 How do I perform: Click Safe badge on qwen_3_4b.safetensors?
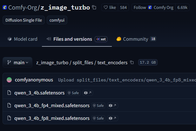click(73, 93)
